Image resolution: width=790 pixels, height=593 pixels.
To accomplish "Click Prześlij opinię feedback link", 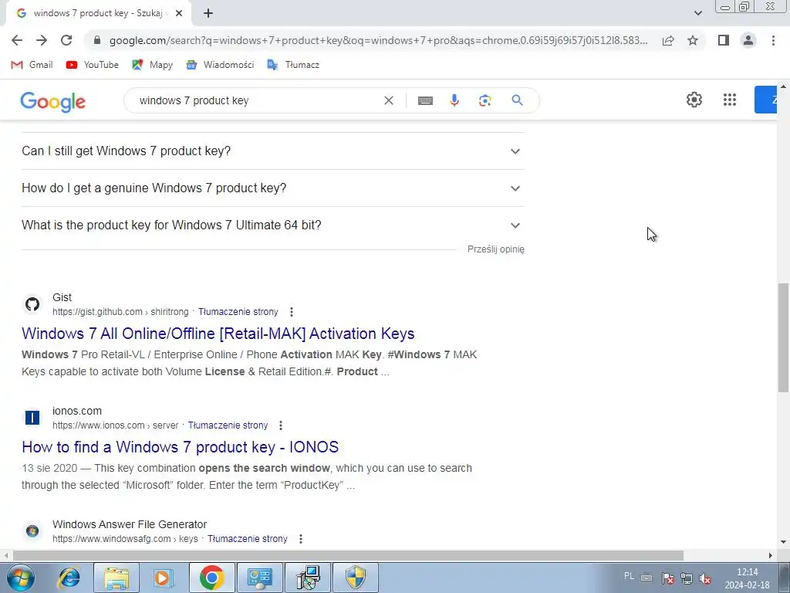I will tap(496, 249).
